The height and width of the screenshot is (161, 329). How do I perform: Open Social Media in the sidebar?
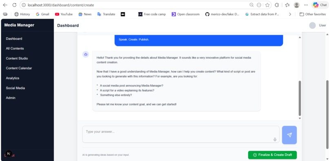pyautogui.click(x=16, y=88)
